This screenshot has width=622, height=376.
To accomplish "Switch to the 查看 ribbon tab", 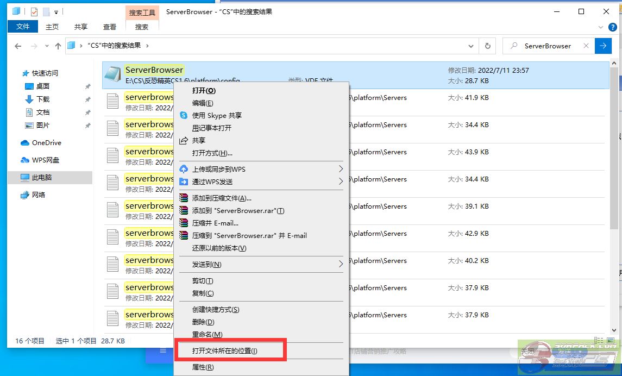I will tap(110, 27).
